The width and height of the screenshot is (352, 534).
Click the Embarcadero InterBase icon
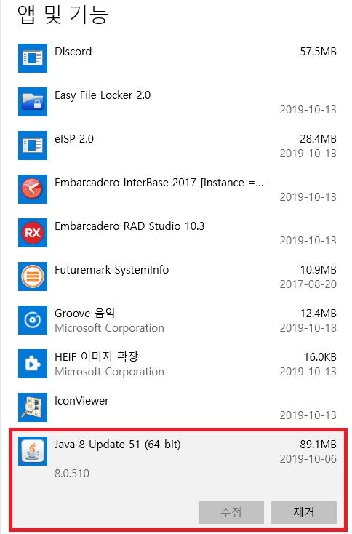point(33,188)
